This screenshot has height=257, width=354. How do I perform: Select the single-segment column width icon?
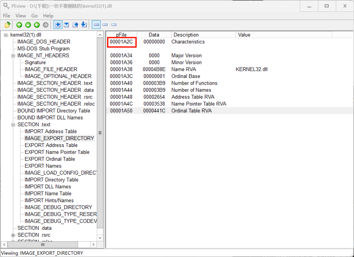coord(114,25)
